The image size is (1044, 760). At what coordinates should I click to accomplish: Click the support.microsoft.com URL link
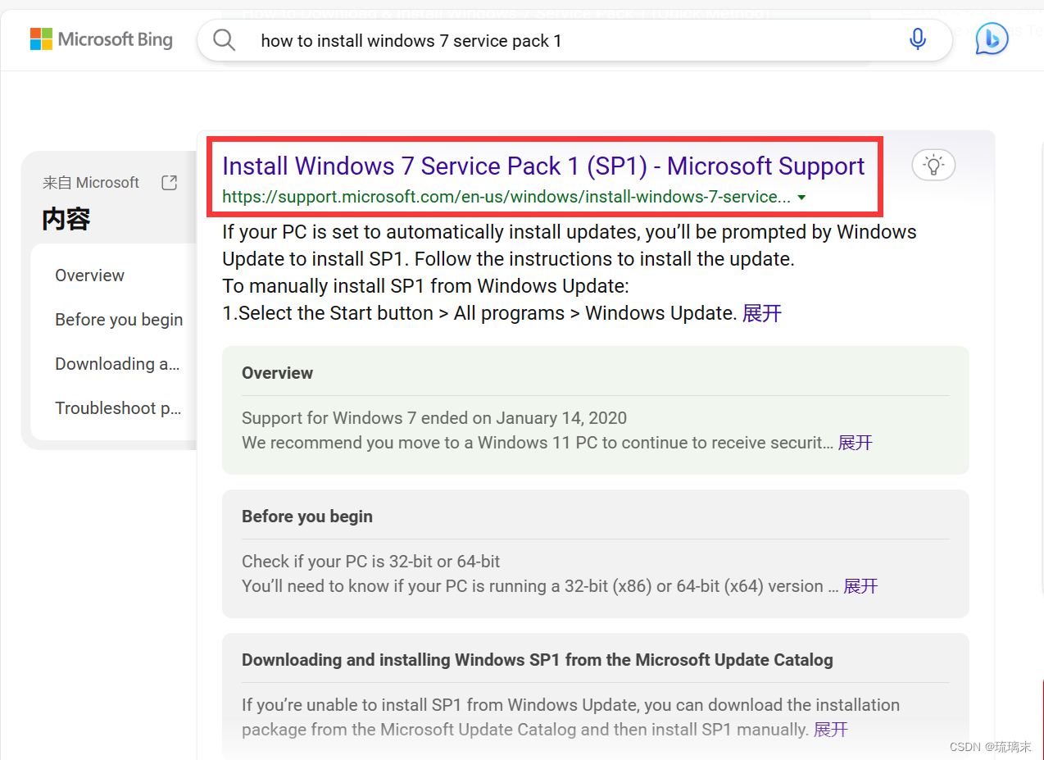tap(502, 197)
